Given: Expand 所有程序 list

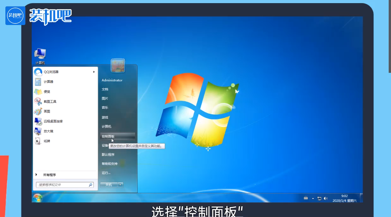Looking at the screenshot, I should point(49,175).
